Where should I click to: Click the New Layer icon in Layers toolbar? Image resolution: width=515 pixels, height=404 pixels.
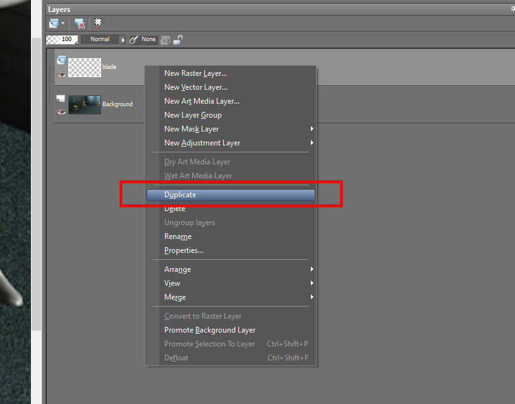pos(54,23)
